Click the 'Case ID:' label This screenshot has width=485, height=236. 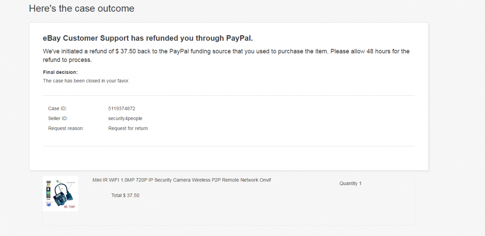pyautogui.click(x=57, y=108)
